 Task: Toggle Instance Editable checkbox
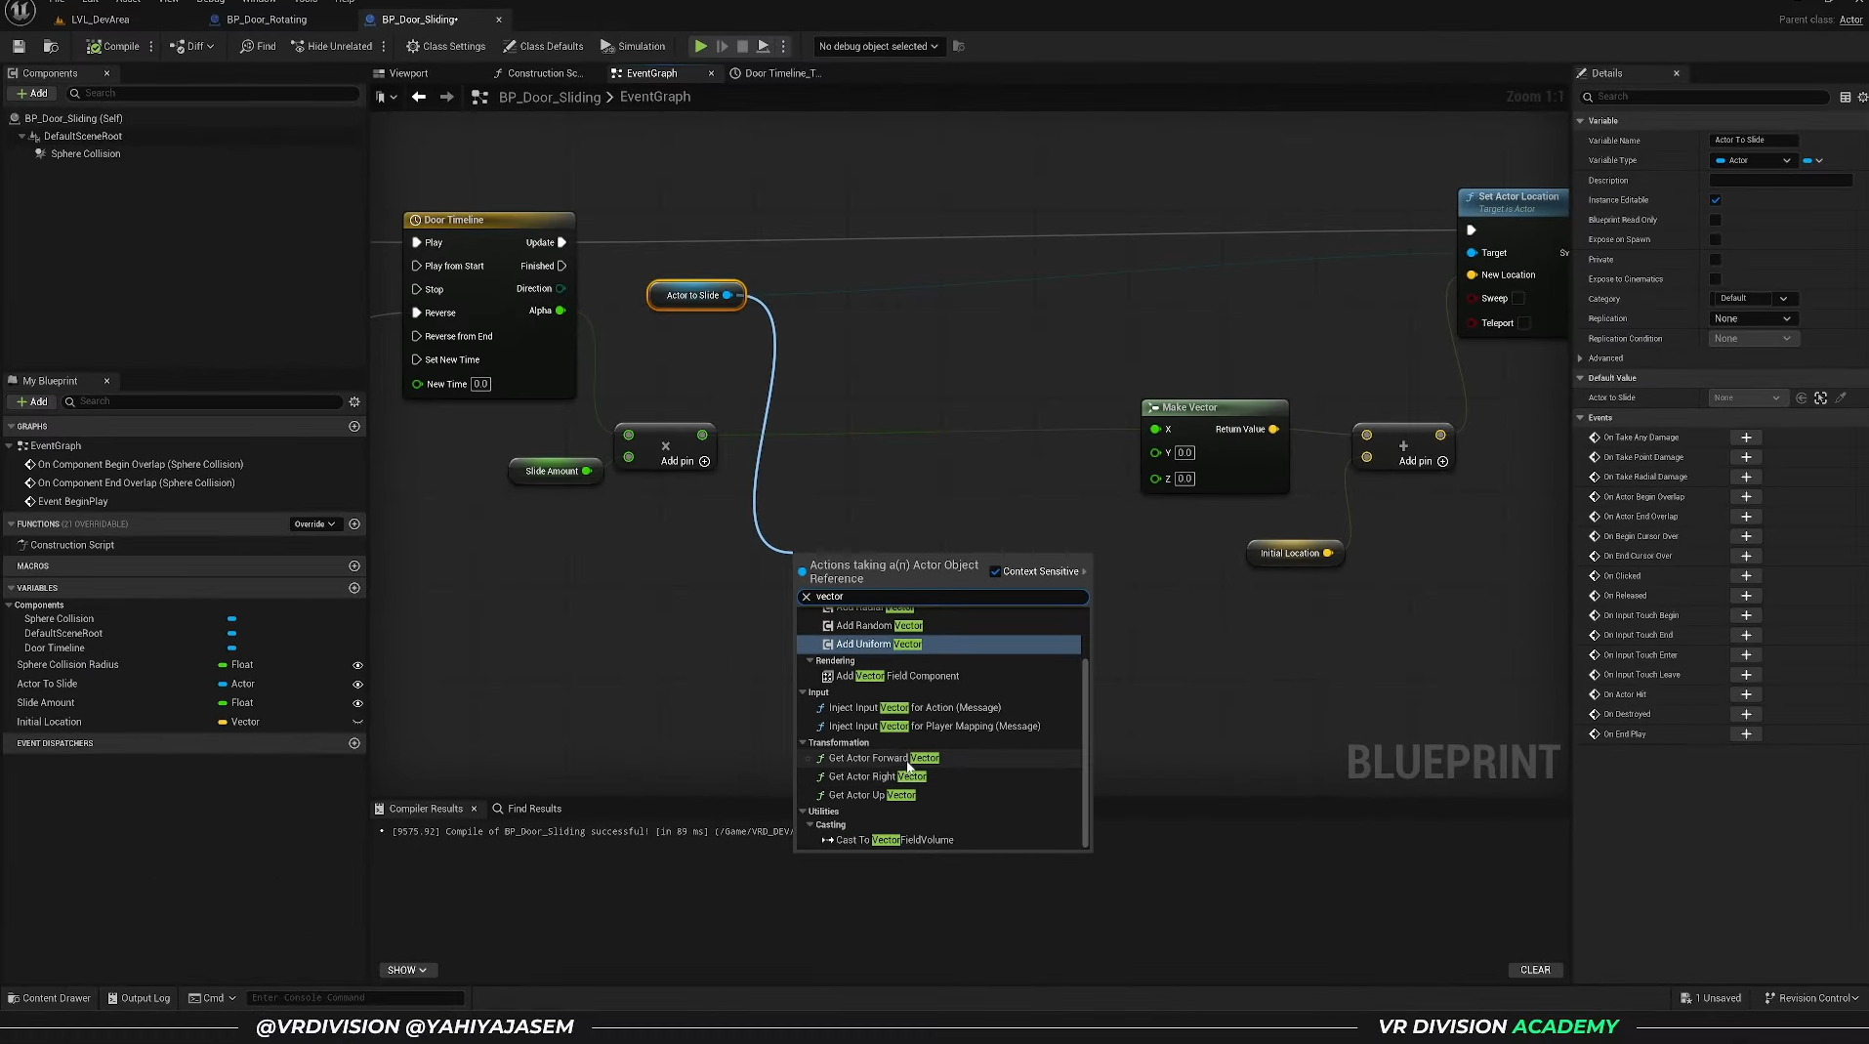pos(1715,200)
